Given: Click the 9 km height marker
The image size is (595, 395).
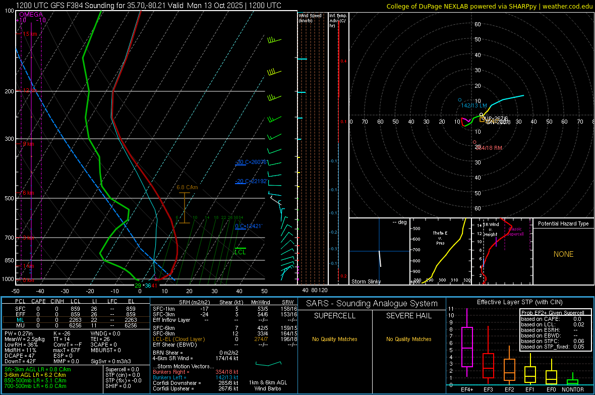Looking at the screenshot, I should pos(28,144).
